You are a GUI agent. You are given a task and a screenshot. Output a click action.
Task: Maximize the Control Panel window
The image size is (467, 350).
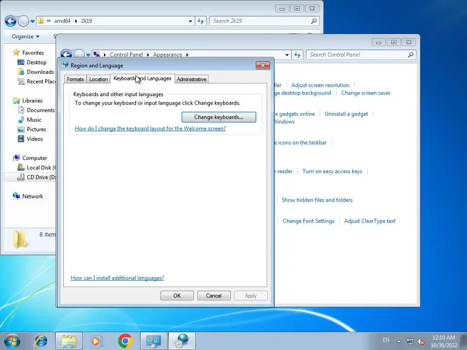[x=394, y=42]
